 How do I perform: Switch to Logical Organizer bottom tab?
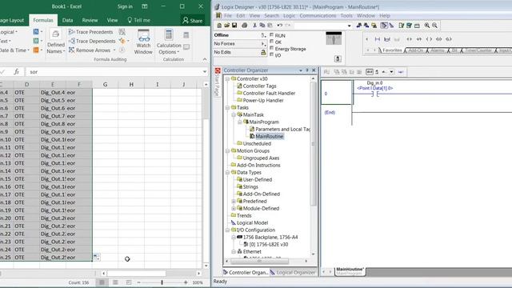(293, 272)
